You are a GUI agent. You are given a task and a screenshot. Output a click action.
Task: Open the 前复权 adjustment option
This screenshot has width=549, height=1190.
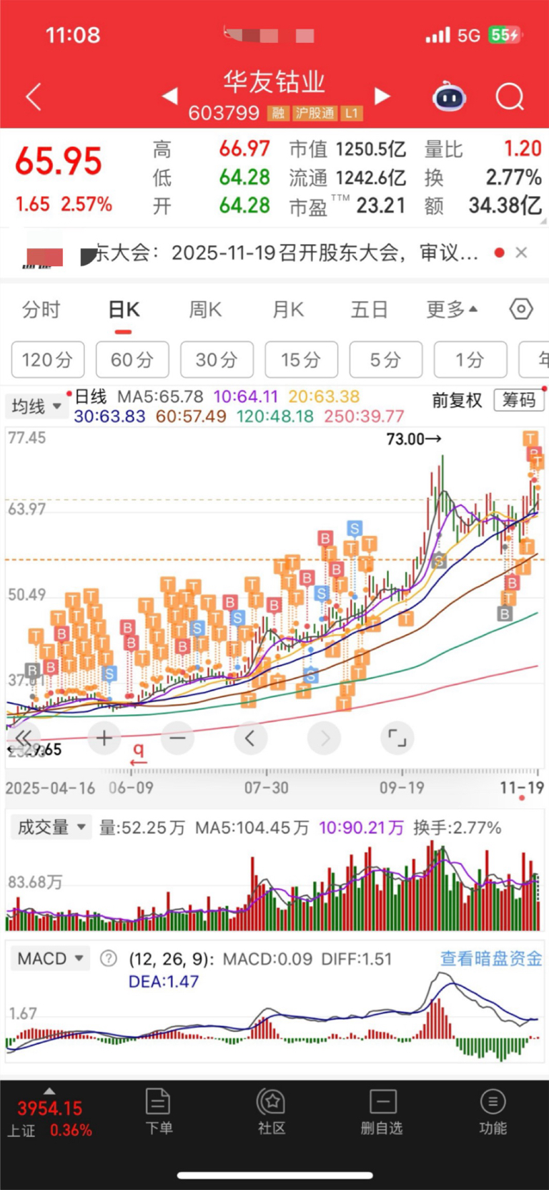tap(457, 400)
